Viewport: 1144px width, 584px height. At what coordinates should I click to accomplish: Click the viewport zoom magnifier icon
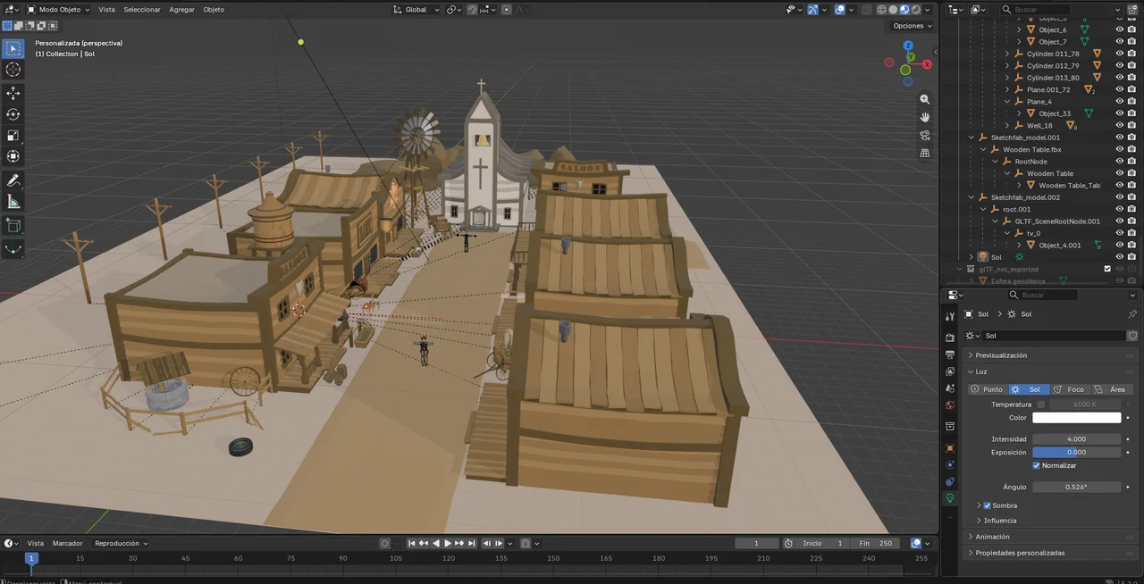pyautogui.click(x=925, y=99)
